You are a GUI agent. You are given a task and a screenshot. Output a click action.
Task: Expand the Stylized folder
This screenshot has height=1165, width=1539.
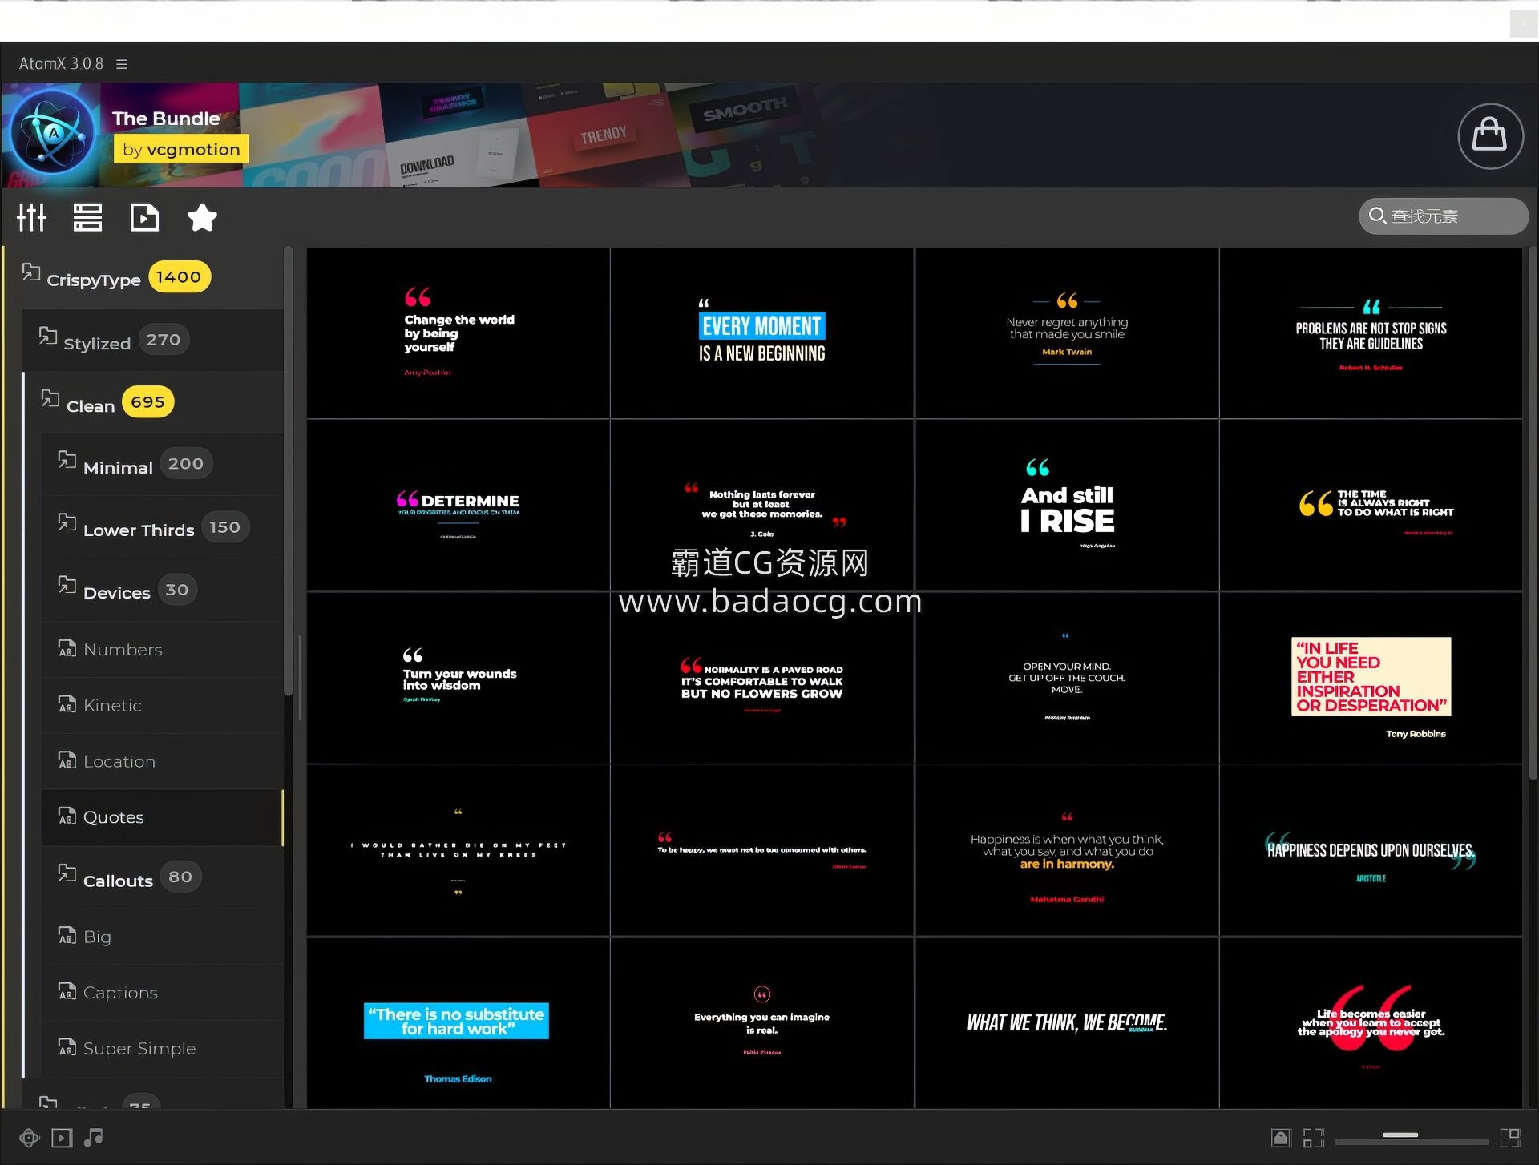[x=153, y=341]
